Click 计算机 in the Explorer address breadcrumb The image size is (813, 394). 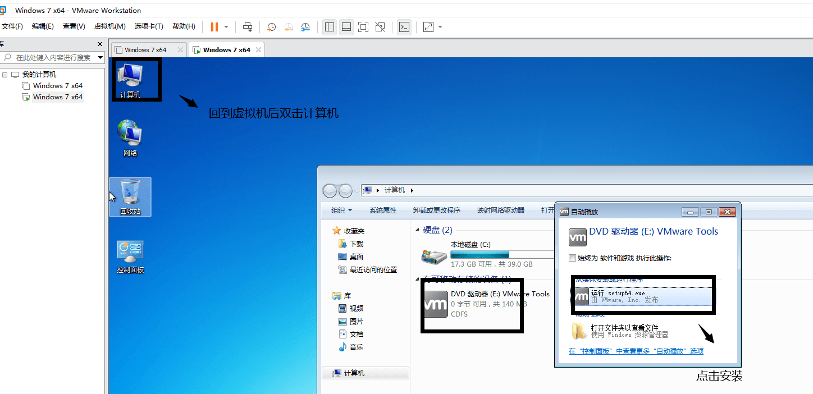tap(394, 190)
